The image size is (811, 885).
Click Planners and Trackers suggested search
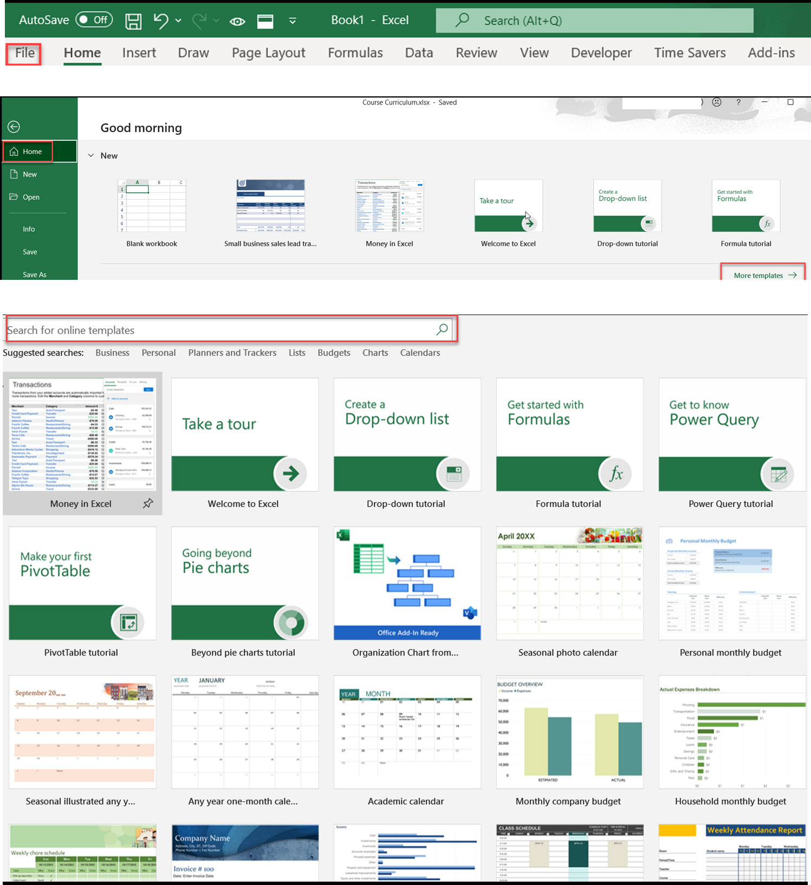(232, 353)
